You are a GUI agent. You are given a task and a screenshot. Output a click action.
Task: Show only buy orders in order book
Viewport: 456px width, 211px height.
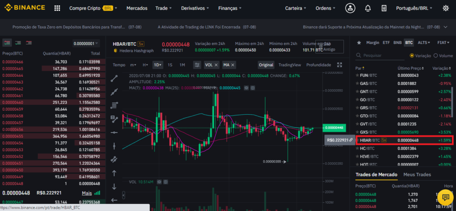(x=18, y=43)
